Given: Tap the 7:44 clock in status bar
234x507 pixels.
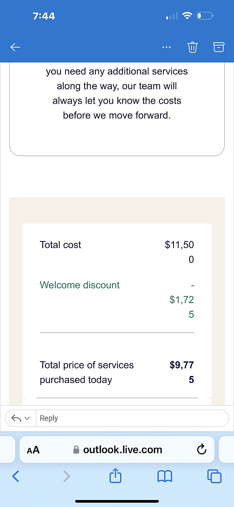Looking at the screenshot, I should 44,16.
